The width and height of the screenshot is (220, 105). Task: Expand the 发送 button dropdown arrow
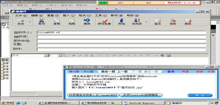30,22
